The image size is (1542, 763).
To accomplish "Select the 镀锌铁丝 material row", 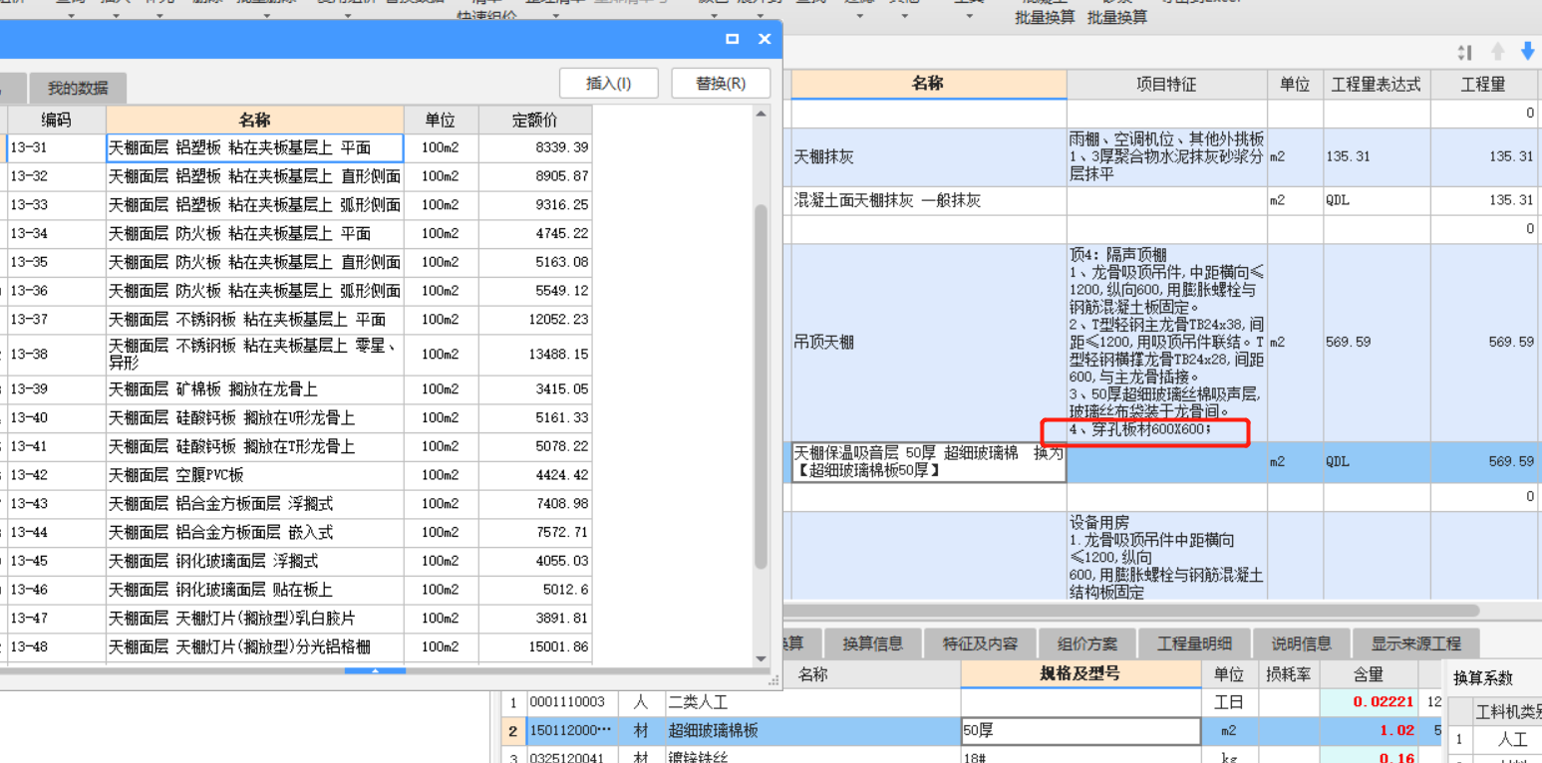I will 972,756.
